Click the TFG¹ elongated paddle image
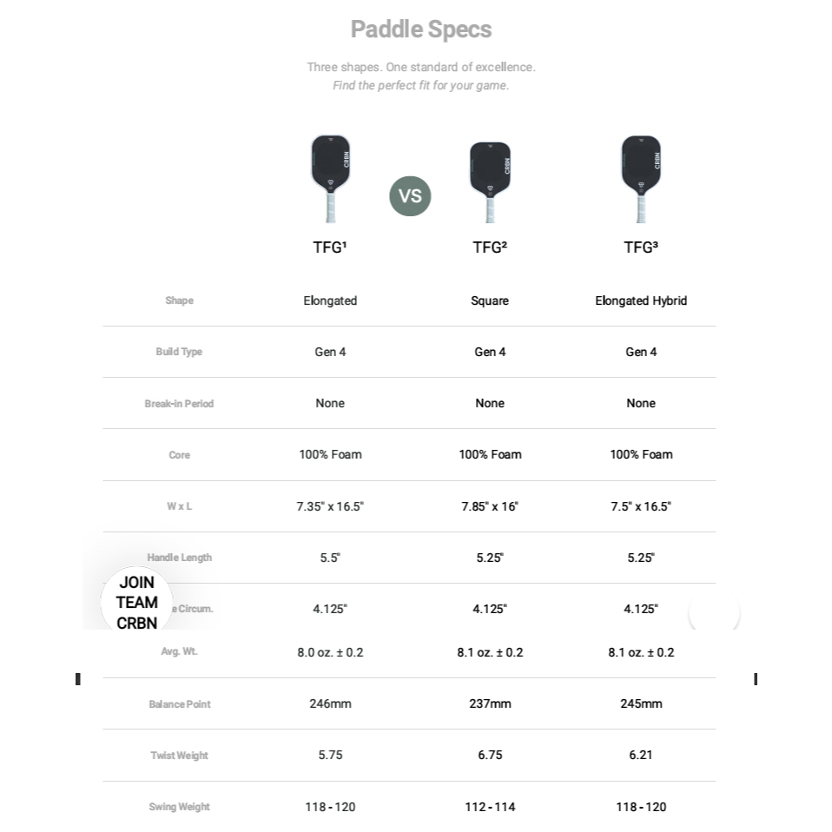The image size is (832, 832). point(331,178)
